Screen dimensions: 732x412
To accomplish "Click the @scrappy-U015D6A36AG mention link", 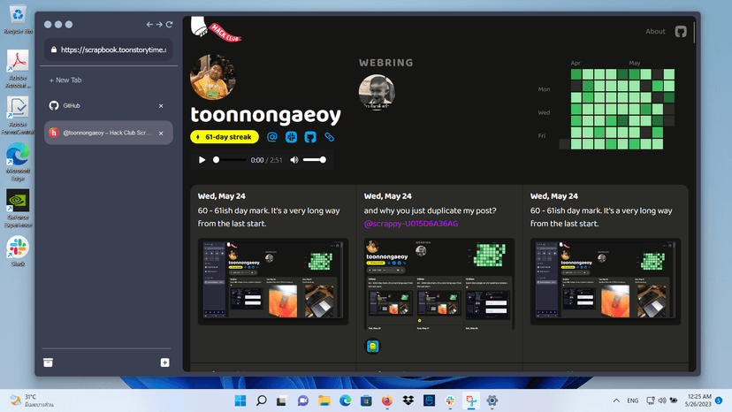I will click(411, 224).
